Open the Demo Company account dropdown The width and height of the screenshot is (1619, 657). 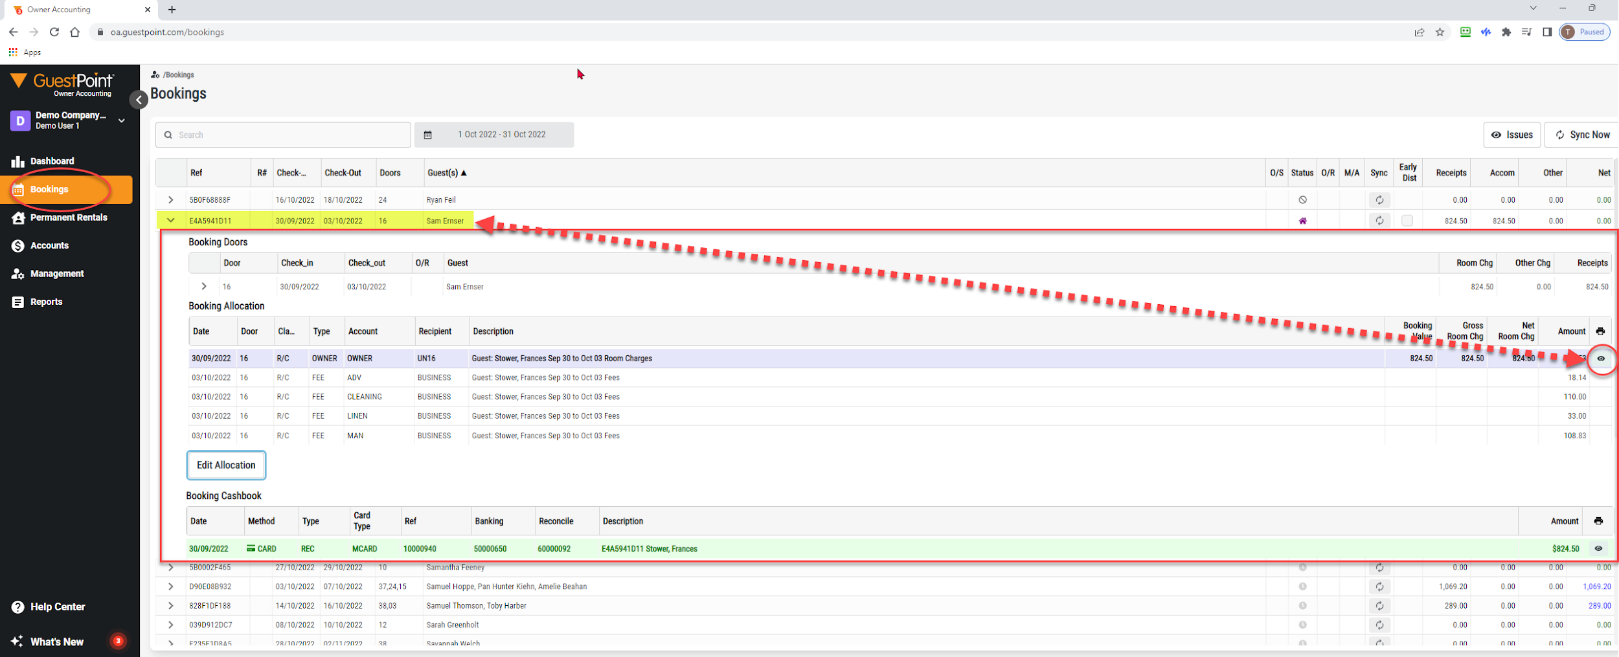tap(69, 120)
